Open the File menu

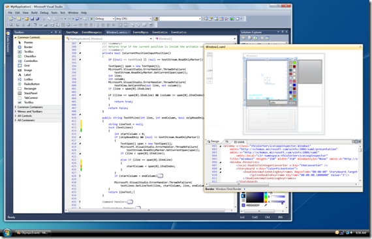point(10,12)
